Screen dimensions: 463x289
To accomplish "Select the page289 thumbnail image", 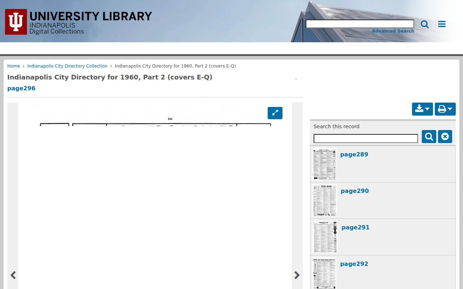I will pyautogui.click(x=324, y=164).
